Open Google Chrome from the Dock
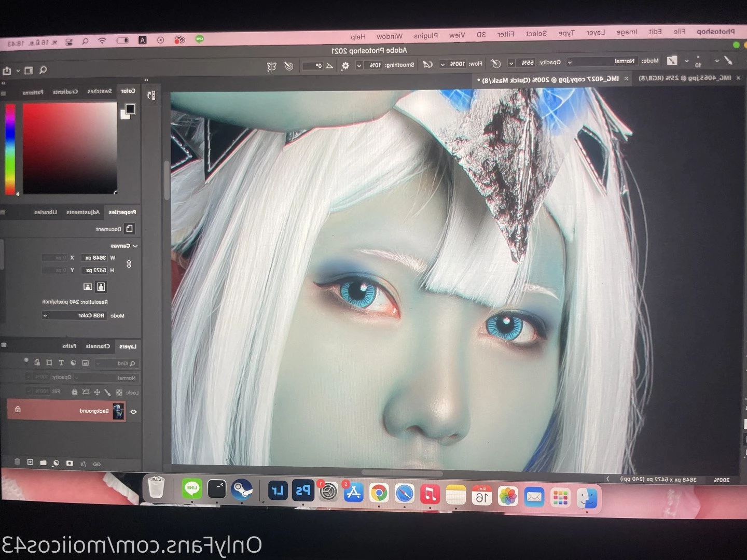747x560 pixels. click(x=379, y=493)
